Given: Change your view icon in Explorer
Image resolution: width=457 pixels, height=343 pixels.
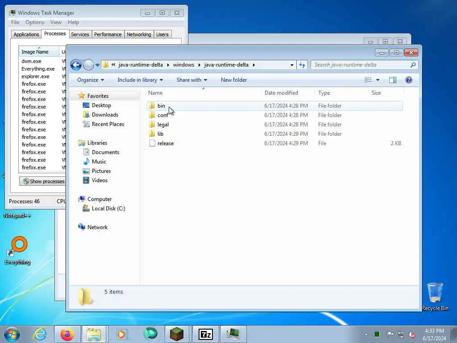Looking at the screenshot, I should coord(368,80).
